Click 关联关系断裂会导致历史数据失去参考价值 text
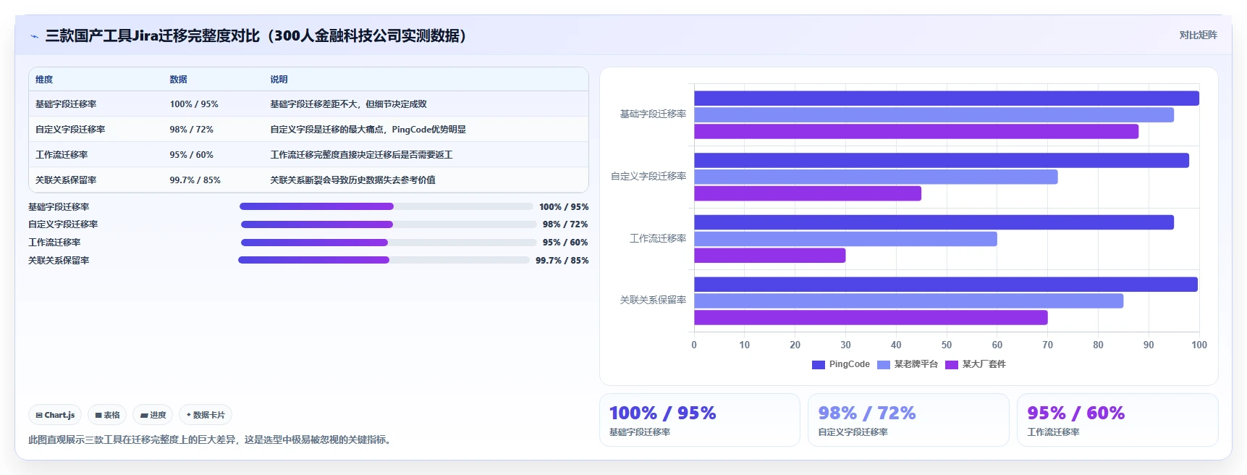 click(x=352, y=180)
